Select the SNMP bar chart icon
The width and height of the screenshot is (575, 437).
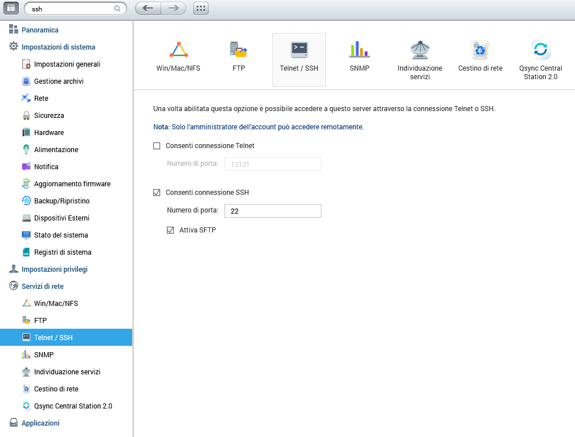[359, 50]
